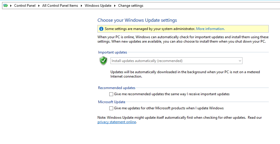Navigate back to Windows Update breadcrumb
The width and height of the screenshot is (280, 144).
[98, 6]
